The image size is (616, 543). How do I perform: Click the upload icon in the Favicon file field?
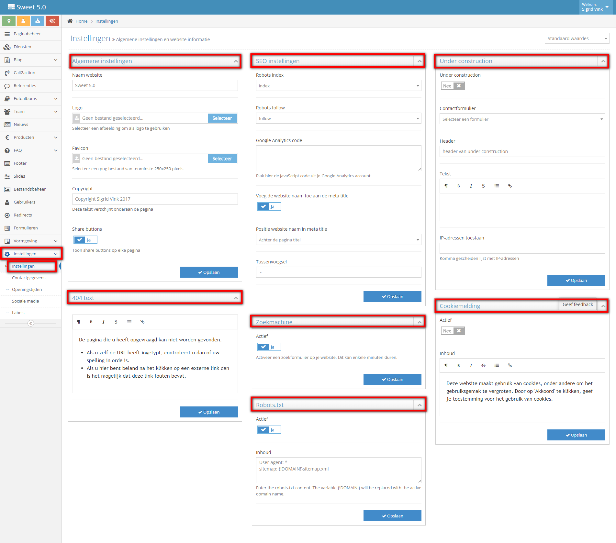(x=77, y=159)
